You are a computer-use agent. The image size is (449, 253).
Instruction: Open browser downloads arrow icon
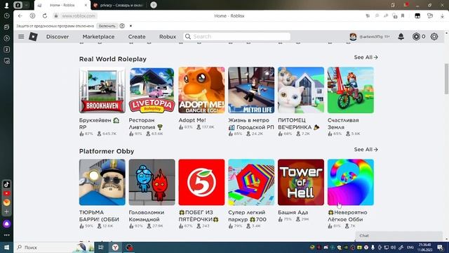(x=443, y=16)
